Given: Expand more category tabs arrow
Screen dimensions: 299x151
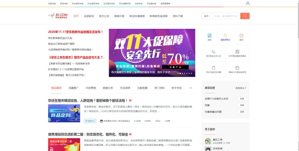Looking at the screenshot, I should point(191,88).
